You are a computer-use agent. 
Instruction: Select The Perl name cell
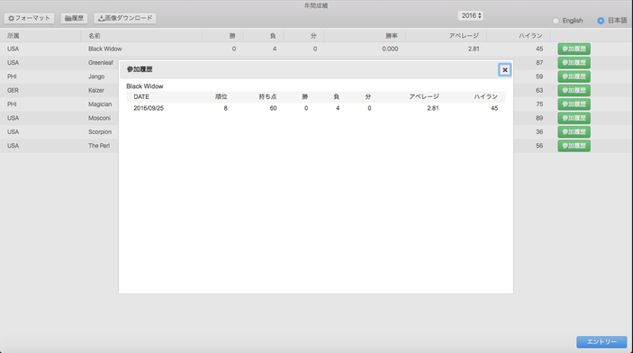pos(99,145)
